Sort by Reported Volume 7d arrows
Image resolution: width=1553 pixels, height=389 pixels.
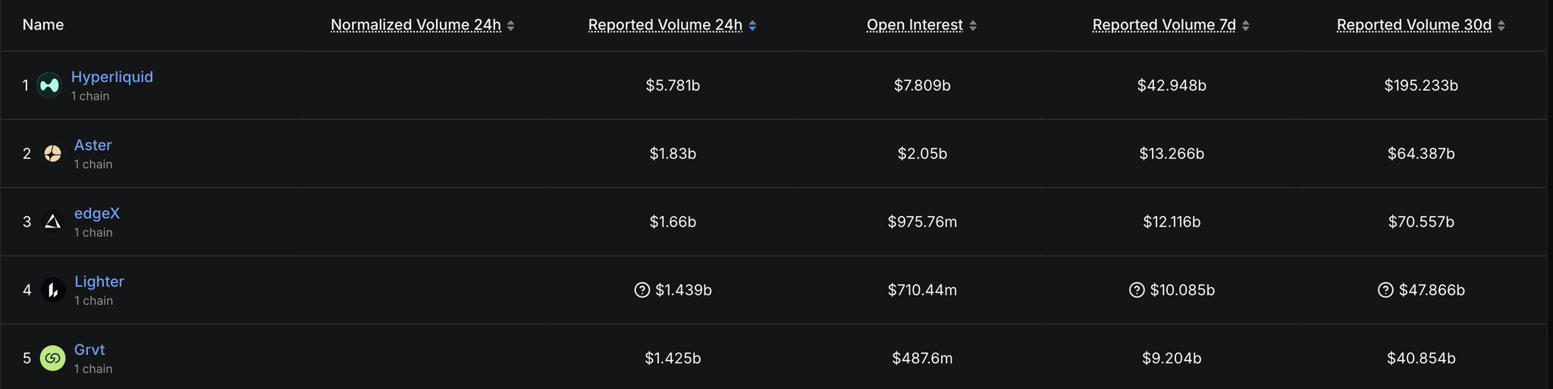tap(1246, 26)
